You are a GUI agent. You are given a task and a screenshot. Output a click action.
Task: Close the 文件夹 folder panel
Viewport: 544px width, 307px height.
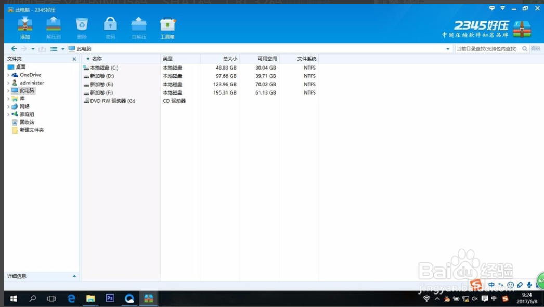(x=74, y=59)
